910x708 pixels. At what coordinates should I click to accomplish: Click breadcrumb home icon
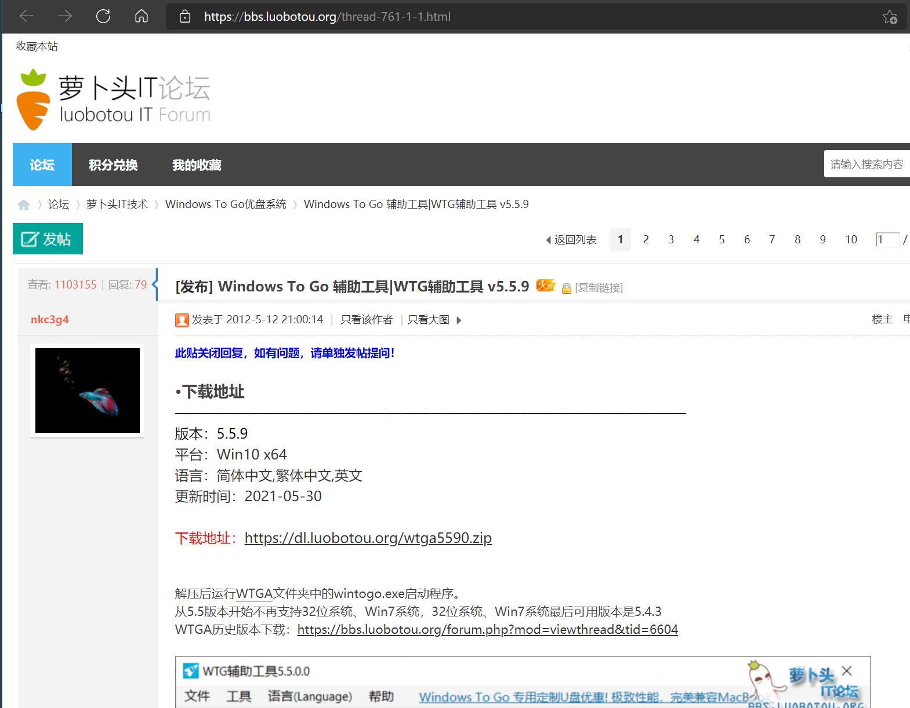click(24, 205)
